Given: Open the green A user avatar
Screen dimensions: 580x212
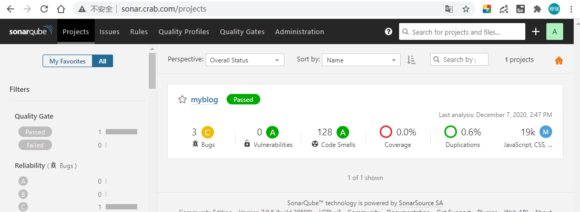Looking at the screenshot, I should point(554,32).
